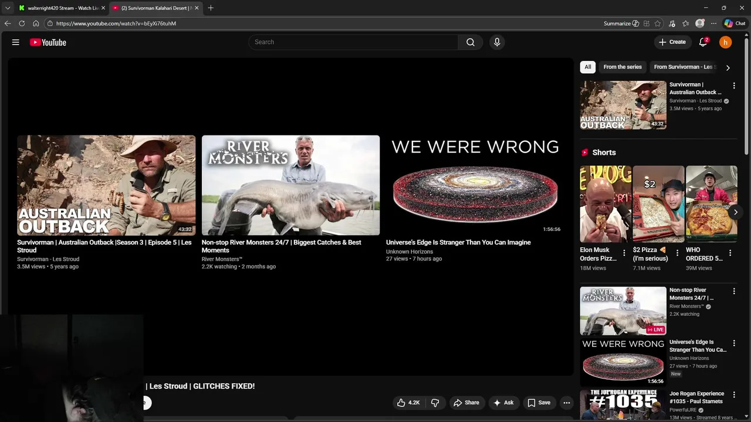Screen dimensions: 751x422
Task: Open the orange account avatar menu
Action: coord(726,42)
